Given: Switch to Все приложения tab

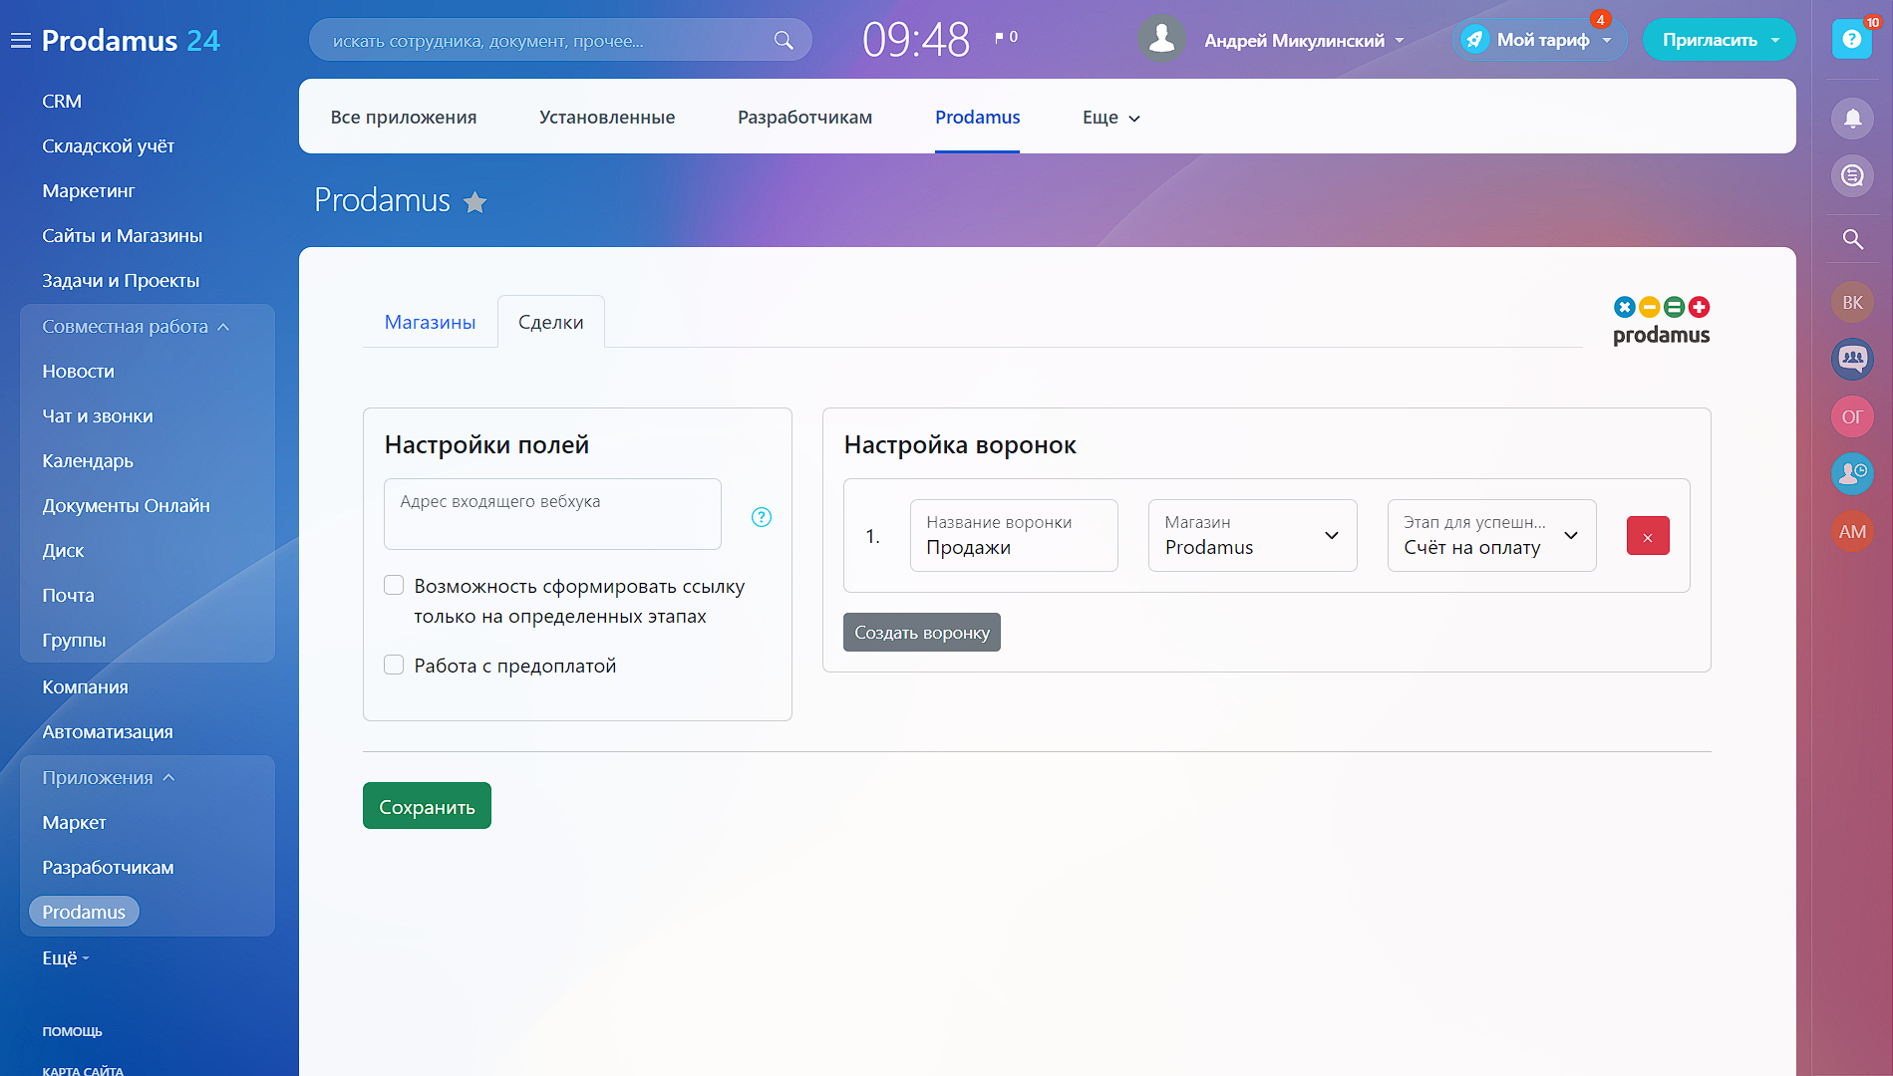Looking at the screenshot, I should click(404, 118).
